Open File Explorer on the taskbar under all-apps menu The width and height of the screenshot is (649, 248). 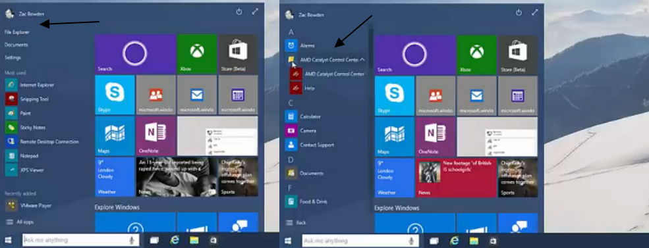coord(474,241)
